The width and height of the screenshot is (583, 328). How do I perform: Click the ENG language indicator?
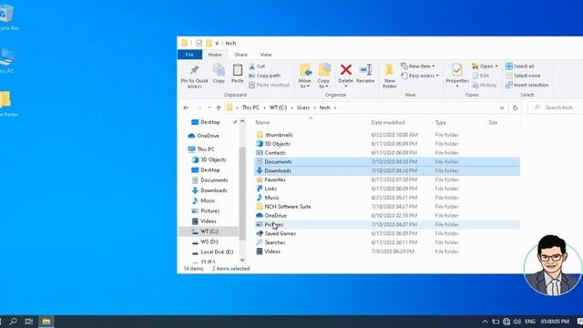(530, 322)
